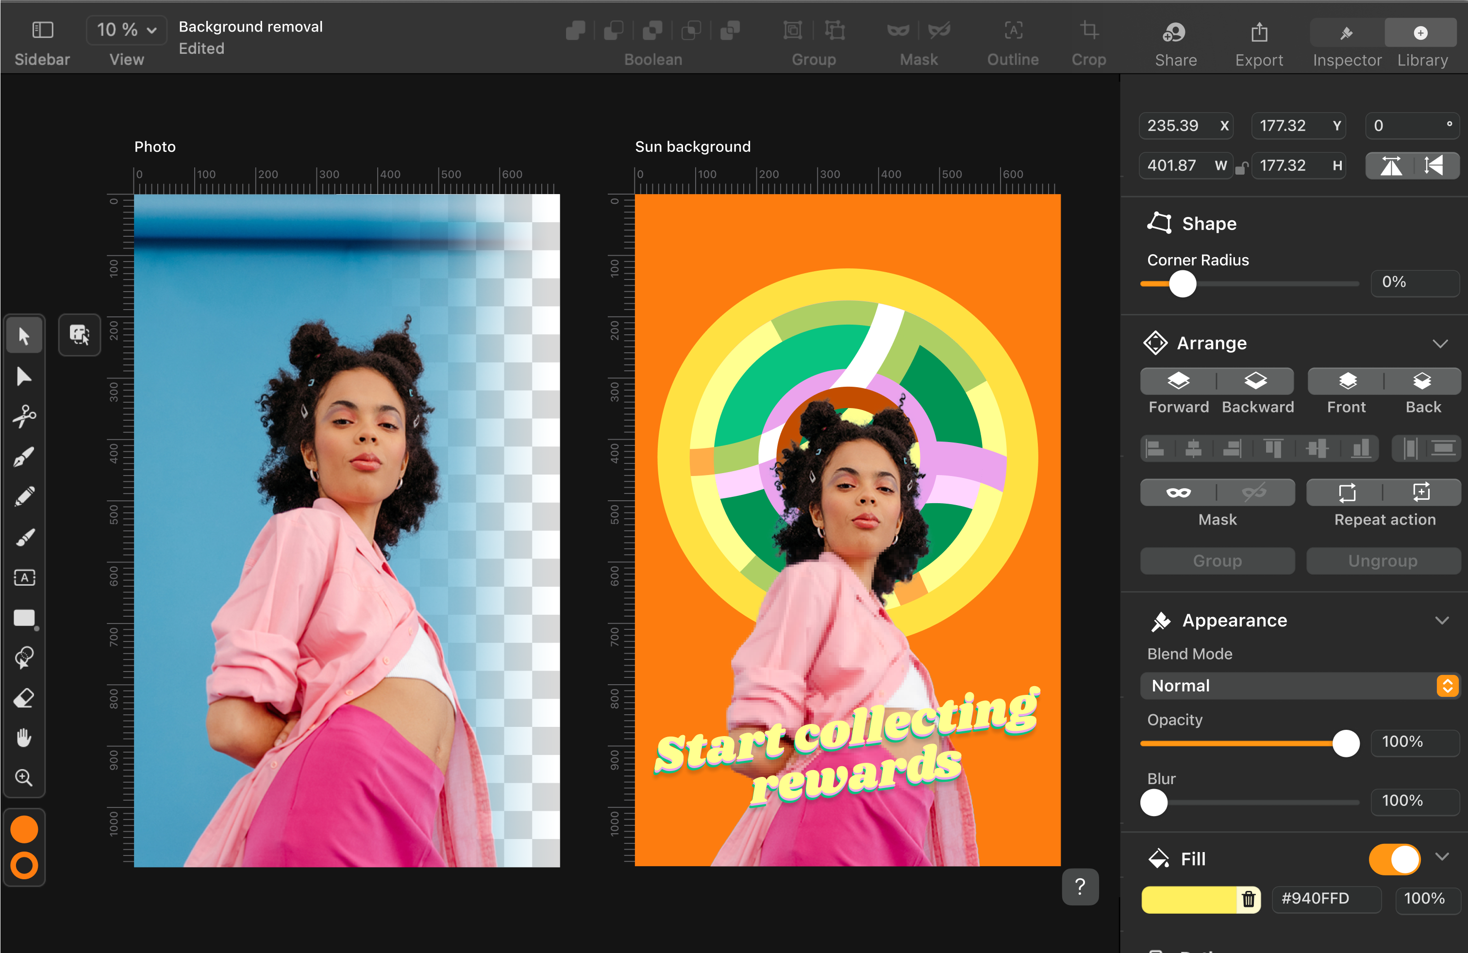Enable the Mask option in Arrange
Screen dimensions: 1468x953
tap(1178, 493)
